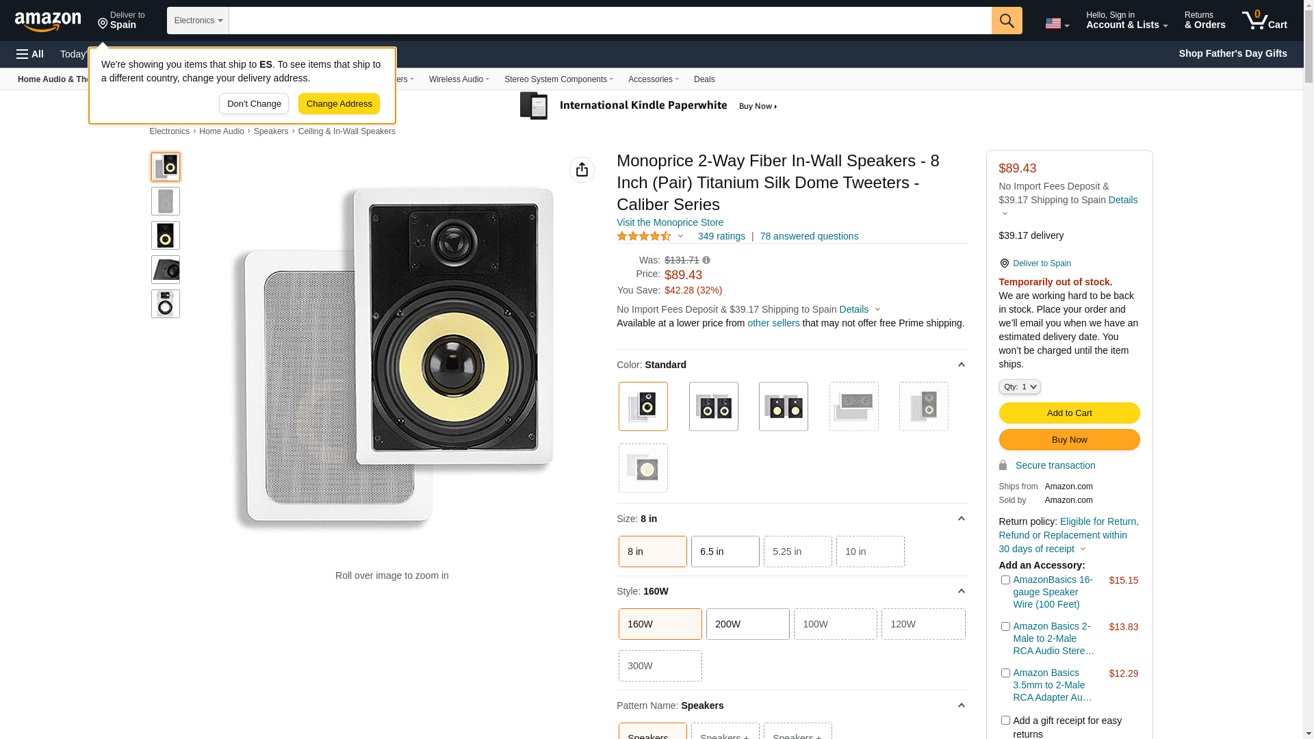Open the Stereo System Components menu
Viewport: 1314px width, 739px height.
558,79
